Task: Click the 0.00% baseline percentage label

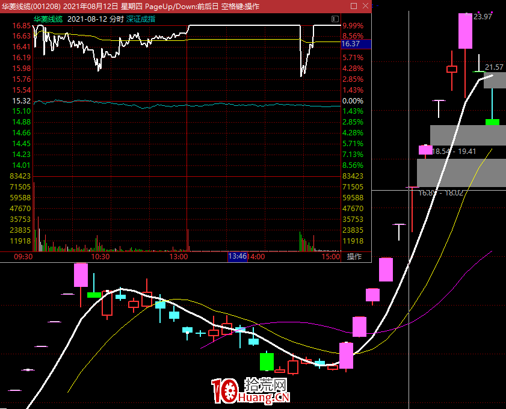Action: (353, 101)
